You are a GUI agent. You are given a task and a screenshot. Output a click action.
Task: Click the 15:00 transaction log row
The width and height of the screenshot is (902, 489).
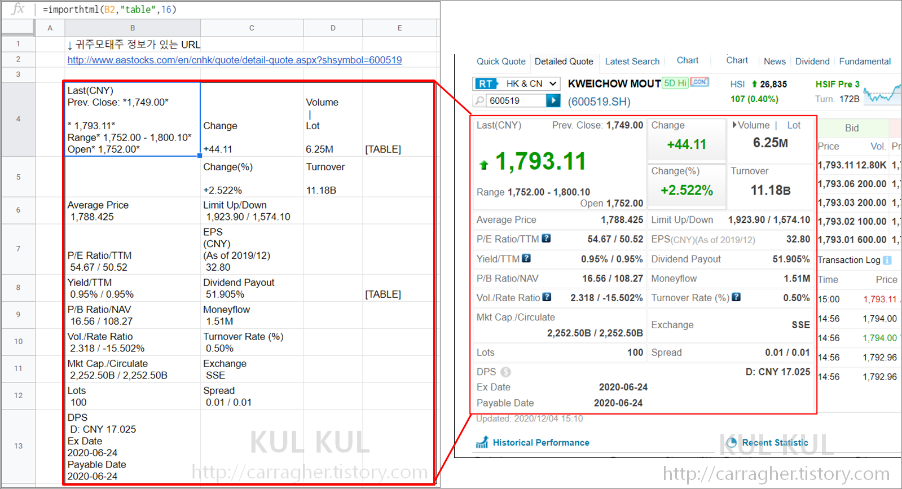857,299
